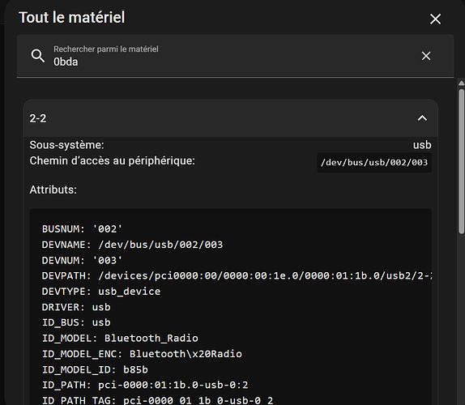
Task: Click the ID_MODEL Bluetooth_Radio line
Action: tap(120, 339)
